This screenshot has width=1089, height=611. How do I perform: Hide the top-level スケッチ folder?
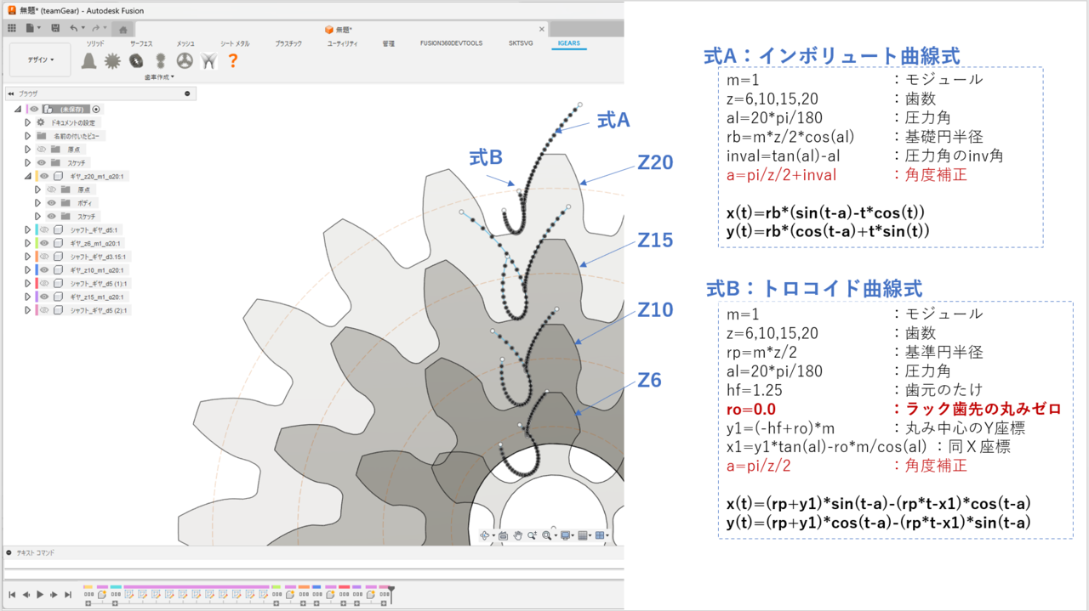click(x=41, y=162)
